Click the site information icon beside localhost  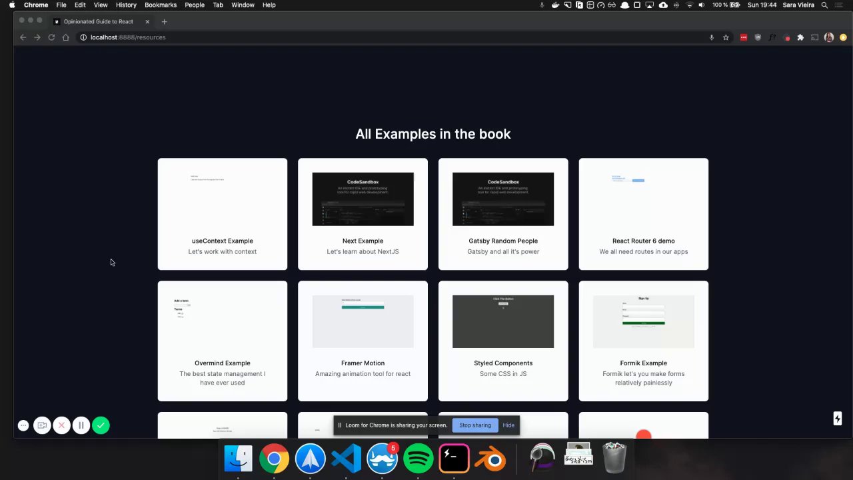point(83,37)
